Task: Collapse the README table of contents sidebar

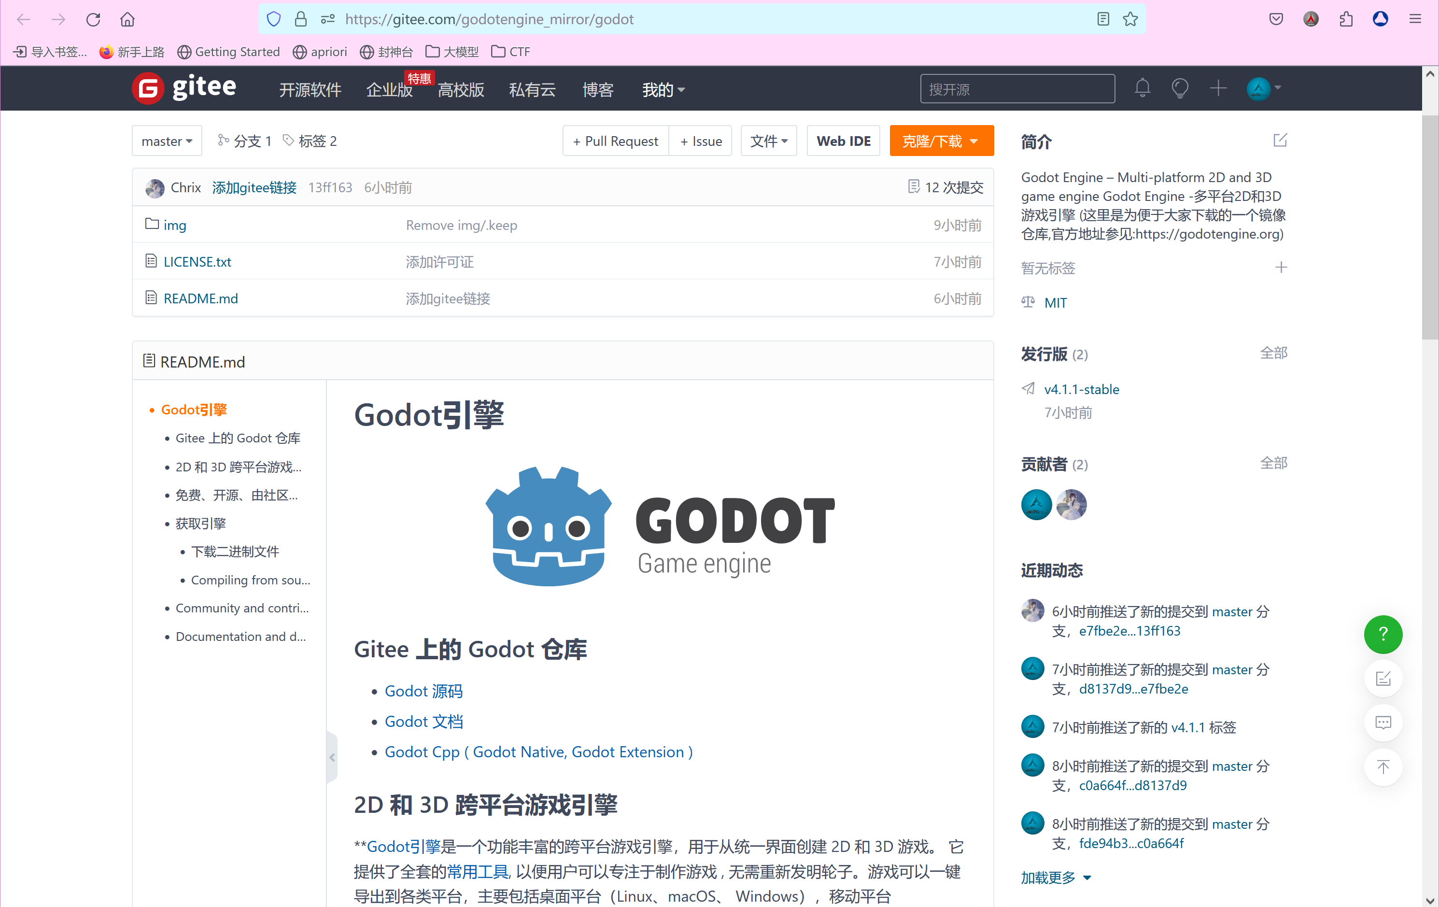Action: 332,758
